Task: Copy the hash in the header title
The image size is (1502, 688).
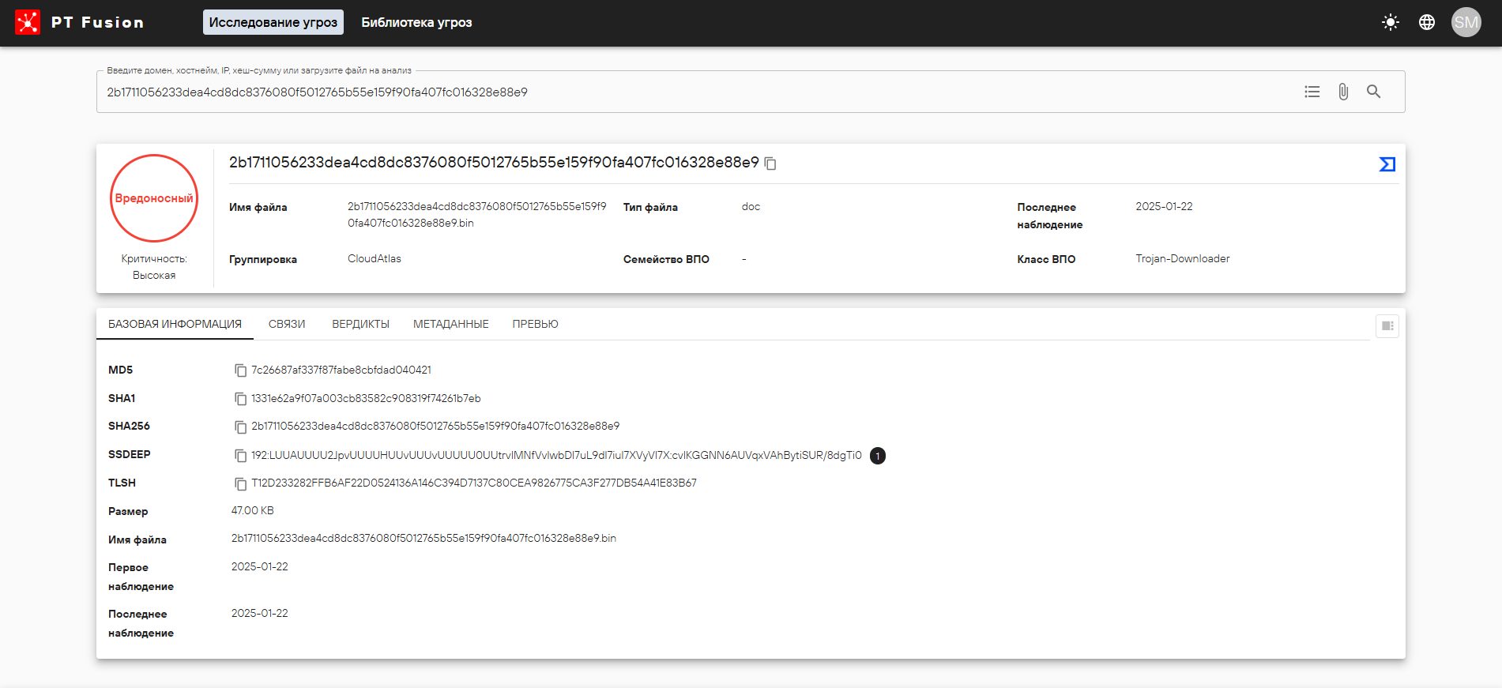Action: 770,164
